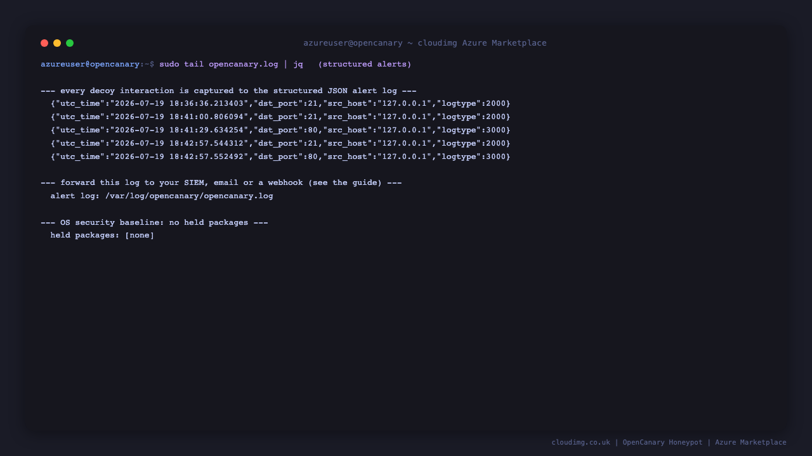This screenshot has width=812, height=456.
Task: Click the yellow minimize dot
Action: point(57,43)
